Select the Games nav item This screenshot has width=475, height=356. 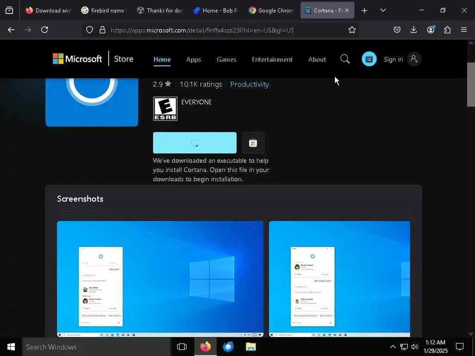click(226, 59)
